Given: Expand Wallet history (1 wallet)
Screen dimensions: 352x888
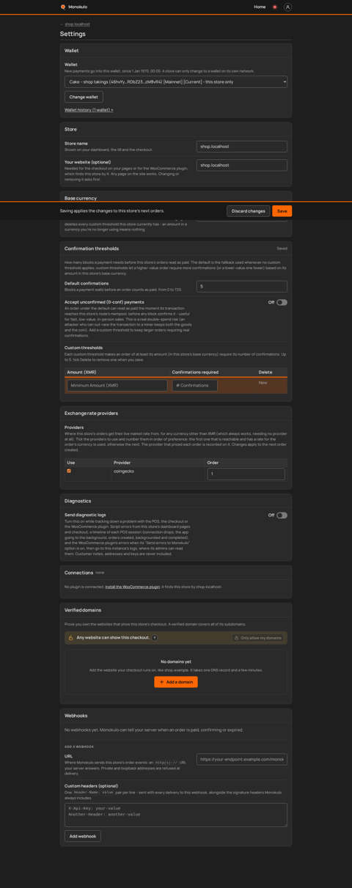Looking at the screenshot, I should point(89,110).
